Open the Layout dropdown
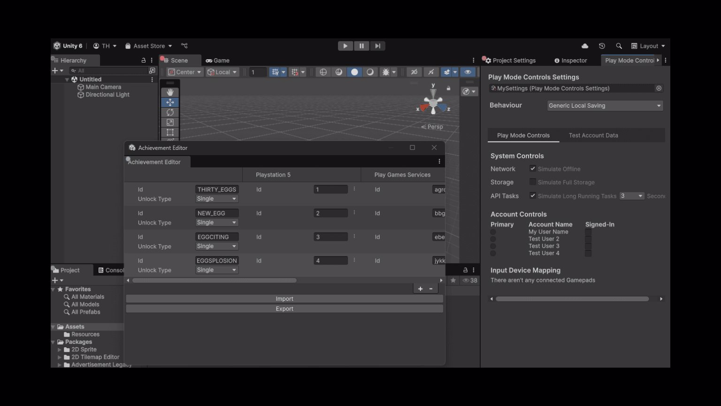721x406 pixels. click(x=648, y=46)
